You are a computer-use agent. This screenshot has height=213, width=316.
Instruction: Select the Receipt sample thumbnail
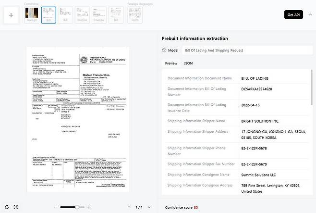click(32, 15)
